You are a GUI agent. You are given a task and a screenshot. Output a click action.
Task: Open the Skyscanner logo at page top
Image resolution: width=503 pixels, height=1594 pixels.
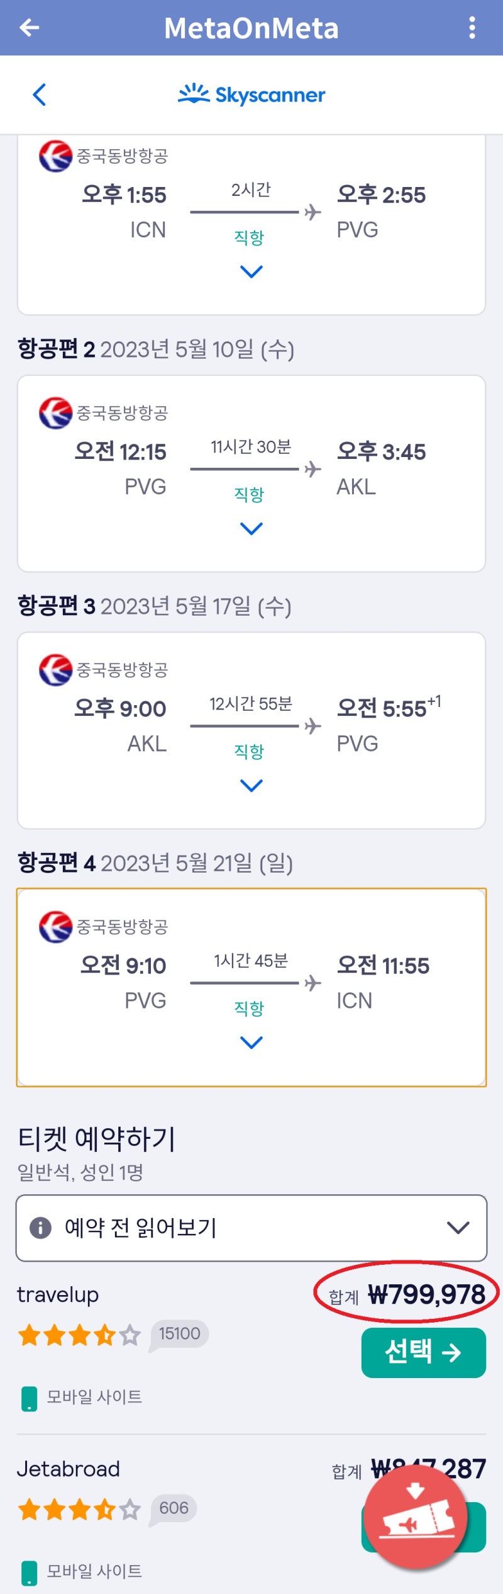coord(251,94)
